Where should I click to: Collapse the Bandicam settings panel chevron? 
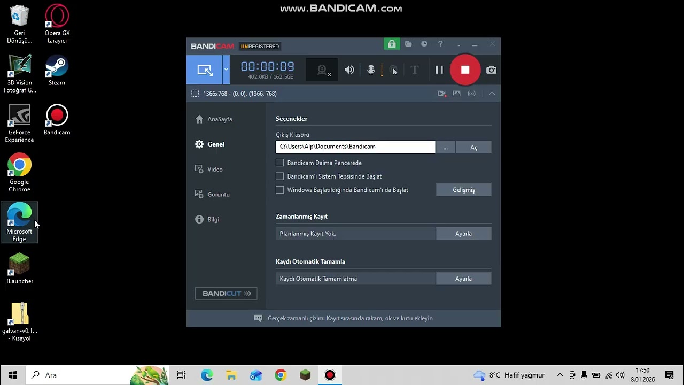point(492,94)
